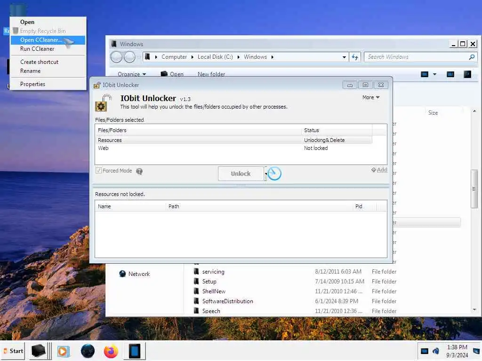Click the monitor icon in system tray

425,351
